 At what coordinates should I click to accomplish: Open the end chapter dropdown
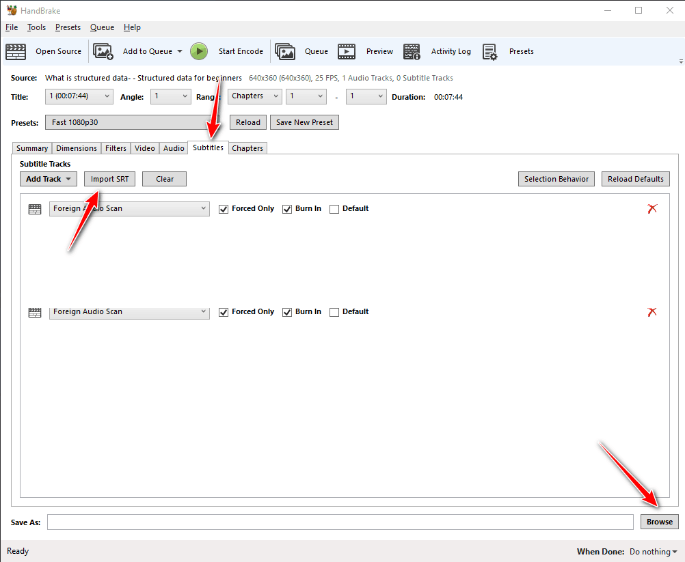pyautogui.click(x=366, y=96)
